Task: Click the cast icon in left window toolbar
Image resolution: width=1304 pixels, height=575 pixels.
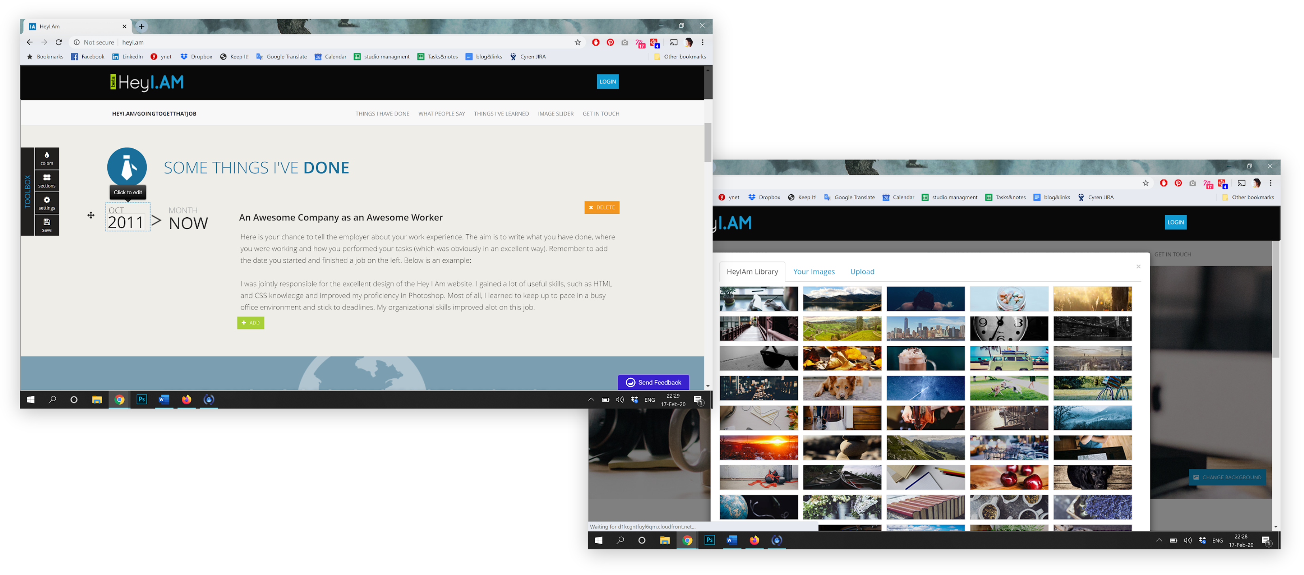Action: coord(673,42)
